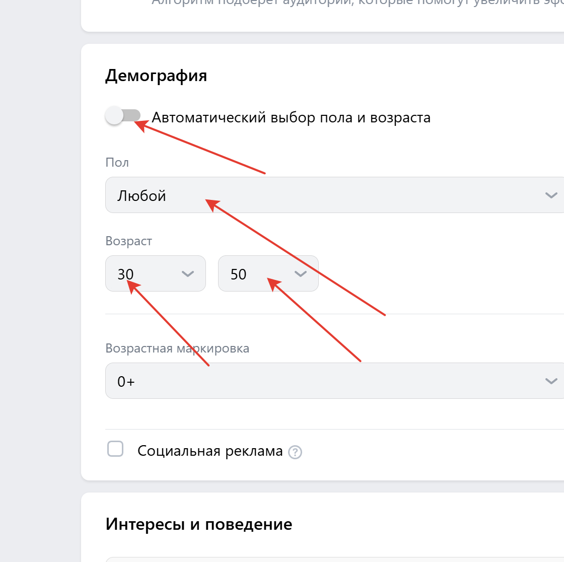Expand the 'Возрастная маркировка' dropdown showing 0+
The height and width of the screenshot is (562, 564).
coord(332,381)
